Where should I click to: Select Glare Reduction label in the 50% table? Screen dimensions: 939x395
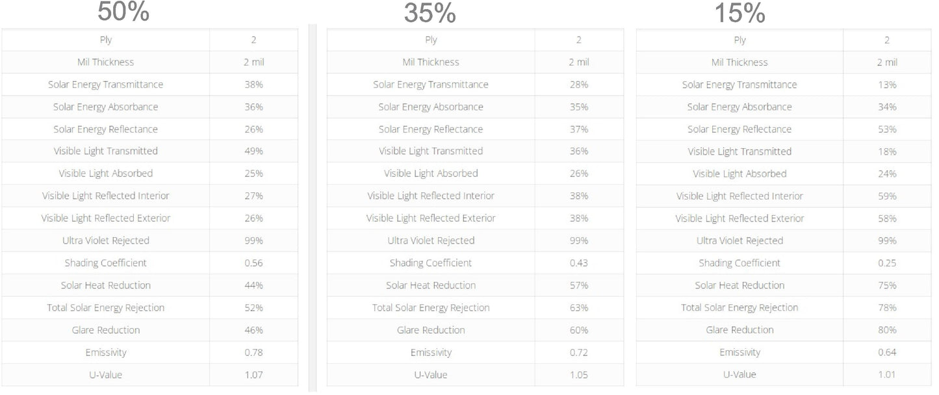tap(106, 330)
